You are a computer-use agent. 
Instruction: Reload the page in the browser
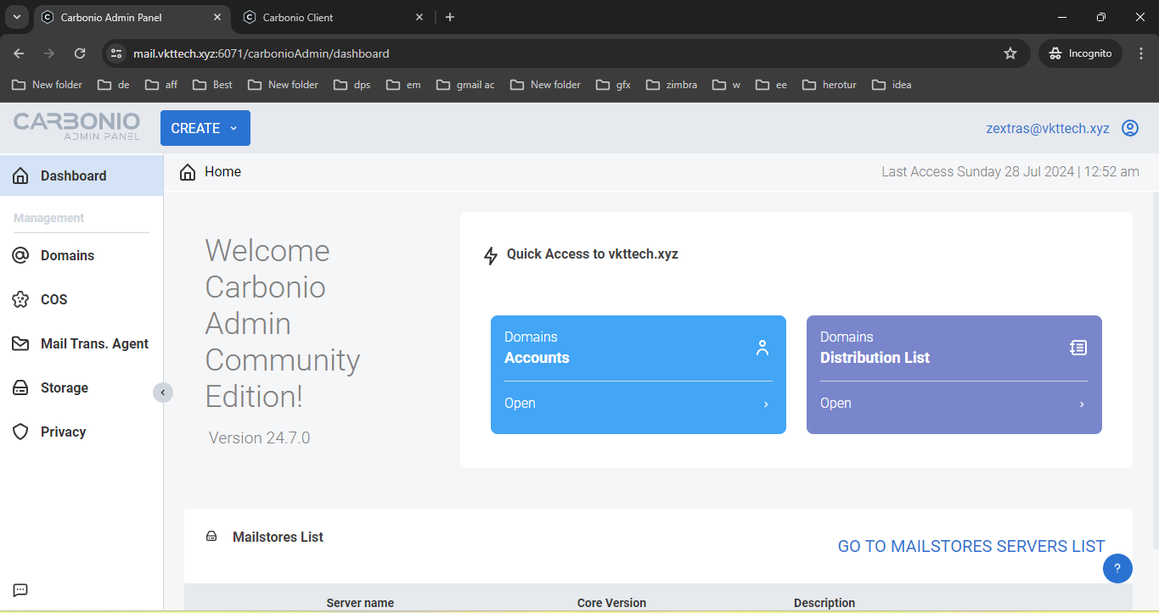point(80,53)
